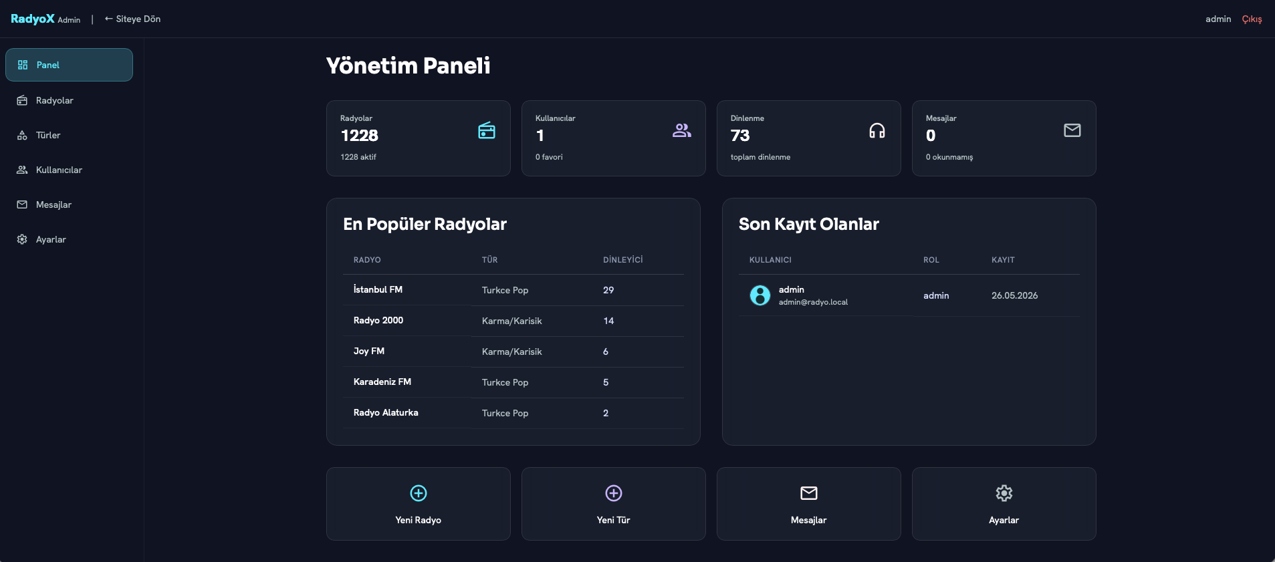Click the plus icon above Yeni Radyo

point(419,493)
